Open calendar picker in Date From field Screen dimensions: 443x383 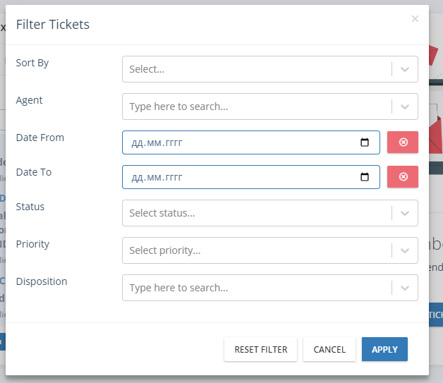point(365,142)
